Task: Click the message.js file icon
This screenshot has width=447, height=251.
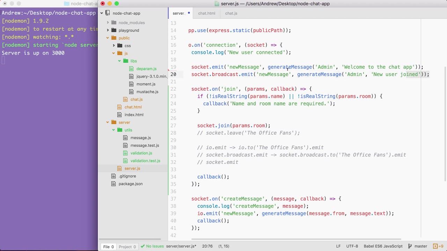Action: (x=125, y=138)
